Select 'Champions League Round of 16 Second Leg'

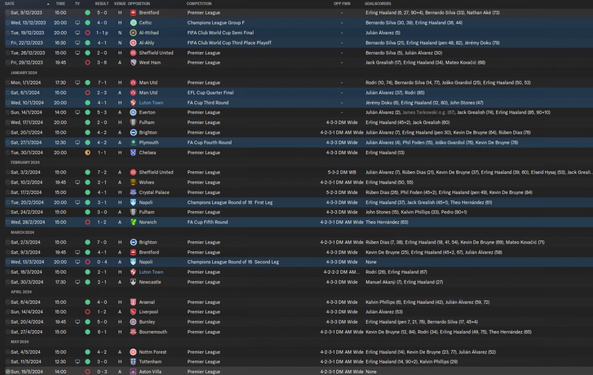tap(233, 262)
